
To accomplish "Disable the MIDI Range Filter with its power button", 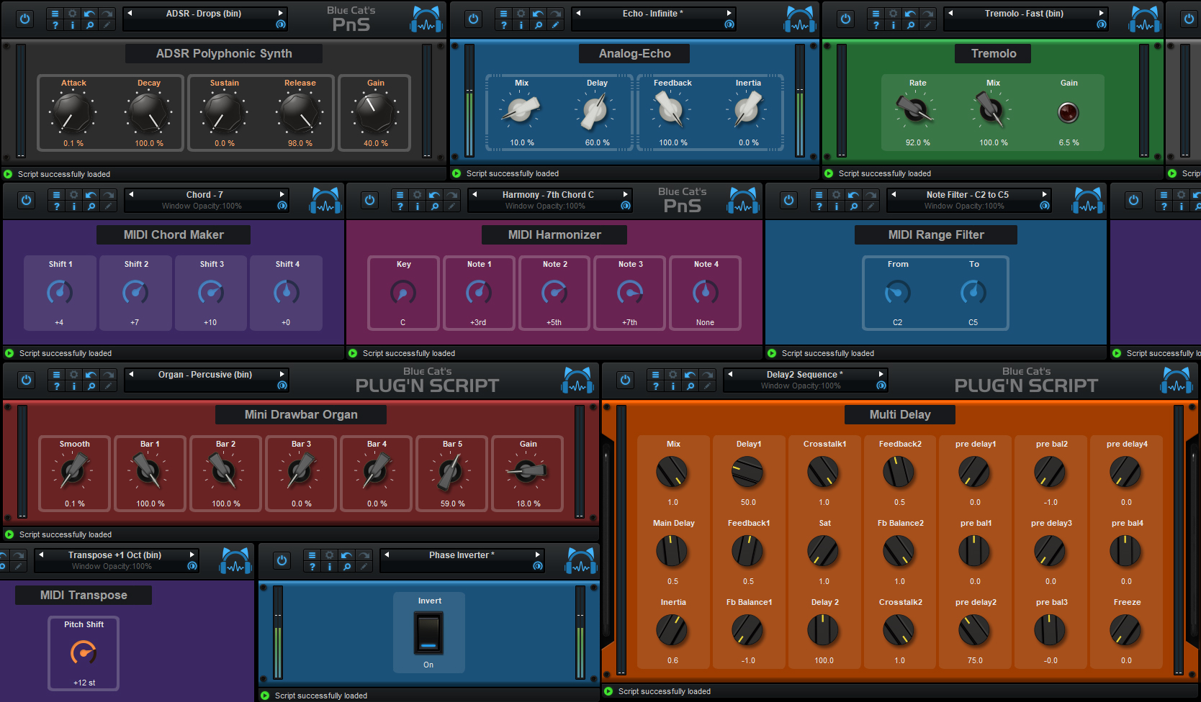I will [x=788, y=201].
